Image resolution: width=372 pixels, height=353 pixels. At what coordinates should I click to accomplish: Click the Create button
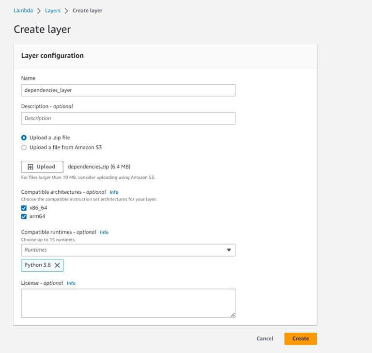pyautogui.click(x=300, y=338)
